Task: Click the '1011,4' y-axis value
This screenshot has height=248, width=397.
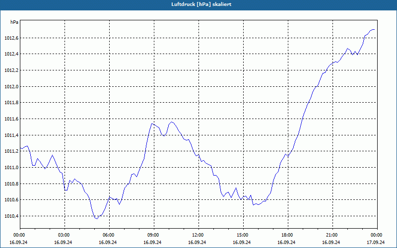Action: (11, 135)
